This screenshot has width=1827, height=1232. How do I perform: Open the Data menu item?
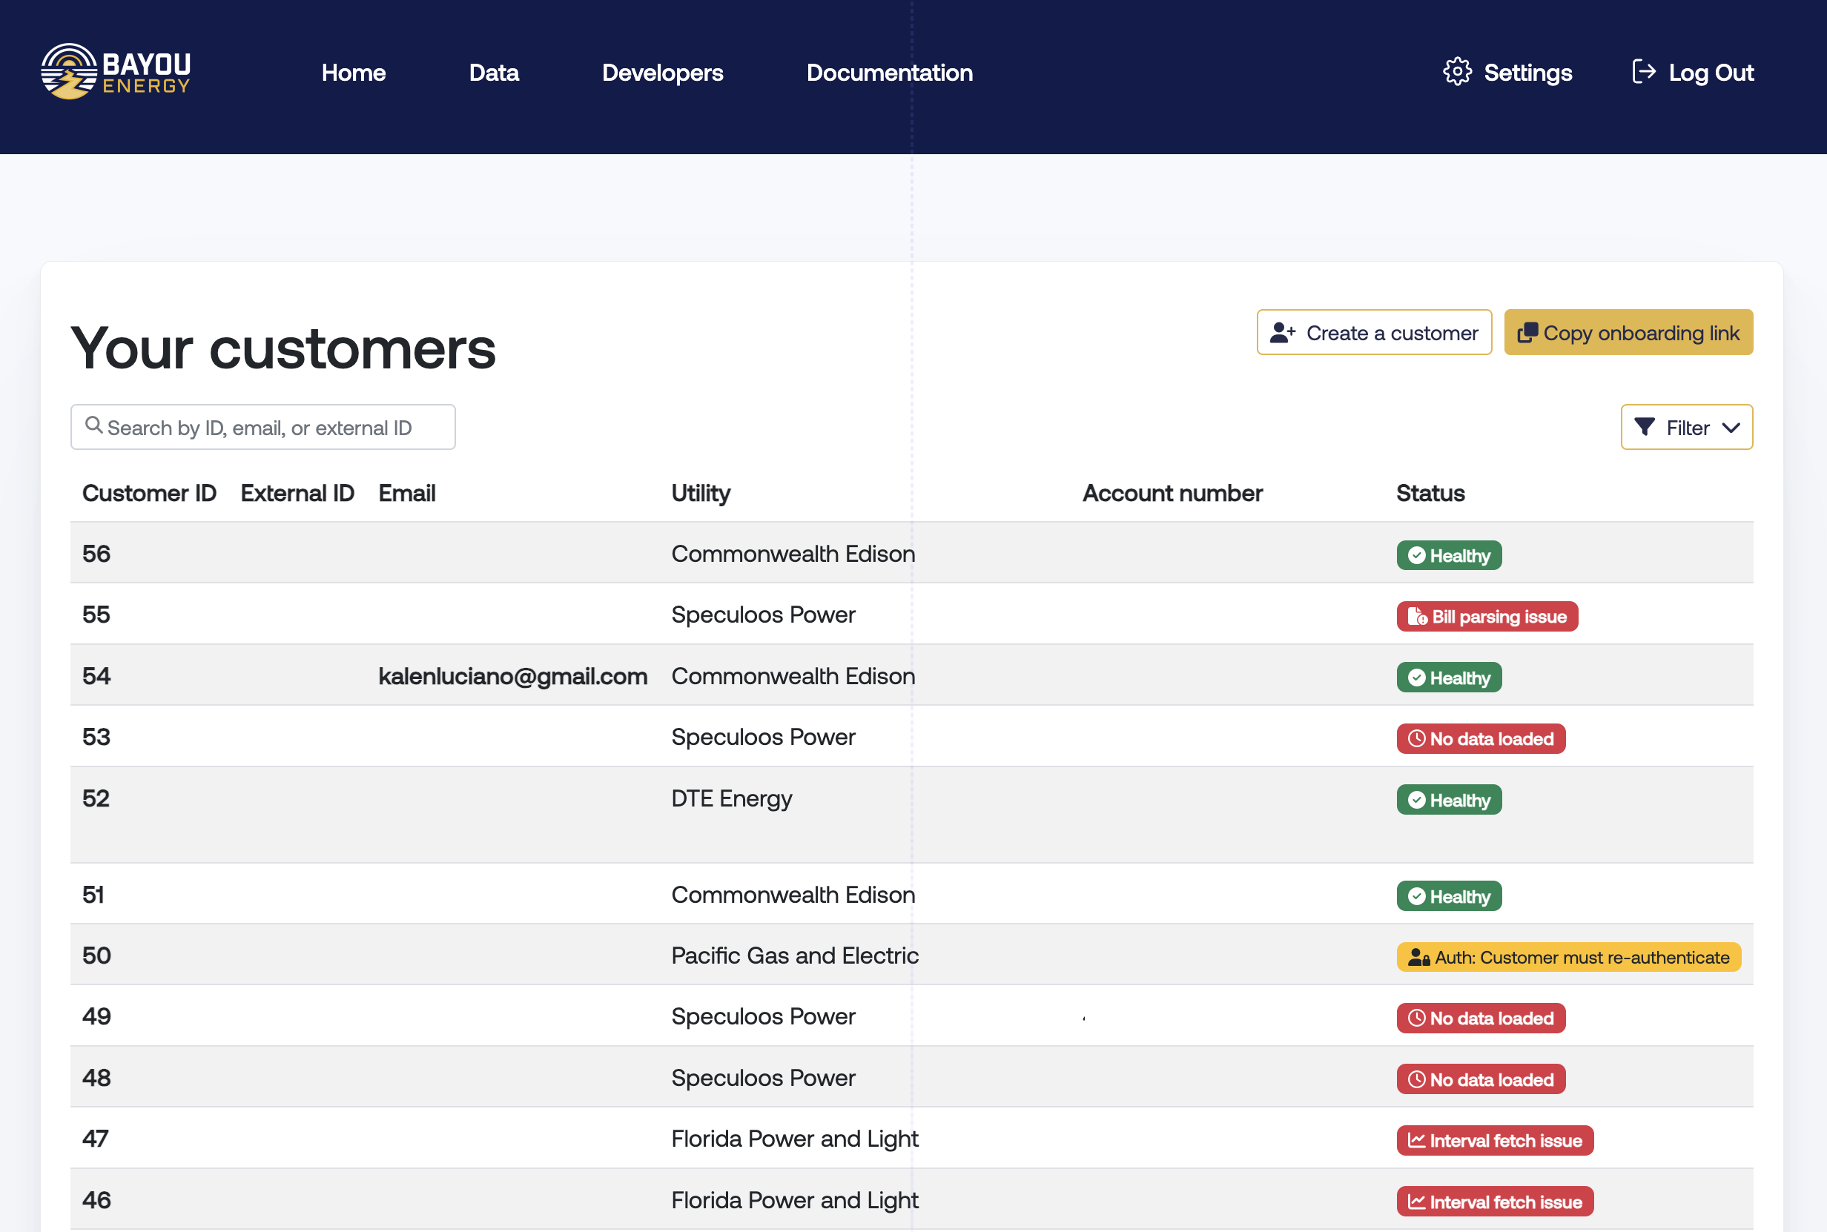click(494, 73)
